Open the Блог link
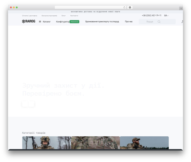The height and width of the screenshot is (162, 191). pyautogui.click(x=63, y=16)
